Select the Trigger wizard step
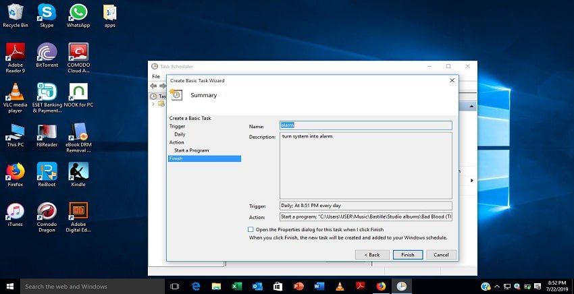The width and height of the screenshot is (574, 294). (177, 126)
